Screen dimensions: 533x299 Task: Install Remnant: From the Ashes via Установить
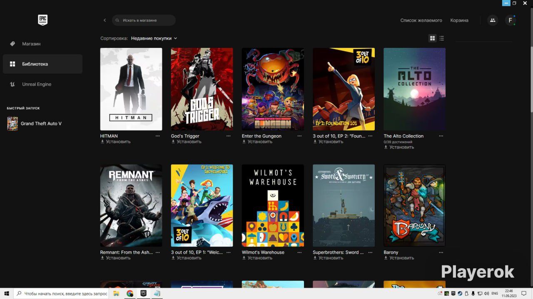115,258
